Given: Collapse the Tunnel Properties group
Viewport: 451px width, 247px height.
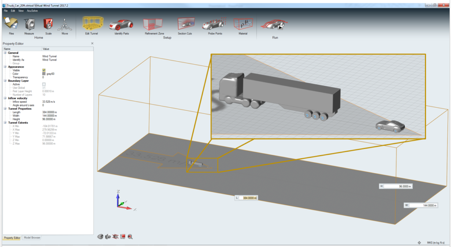Looking at the screenshot, I should [5, 109].
